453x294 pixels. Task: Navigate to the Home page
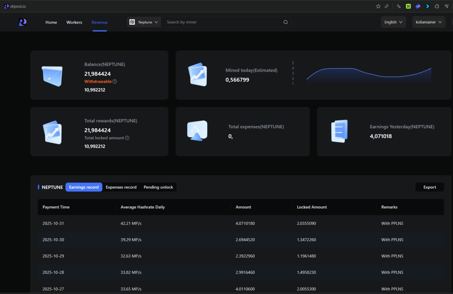51,22
